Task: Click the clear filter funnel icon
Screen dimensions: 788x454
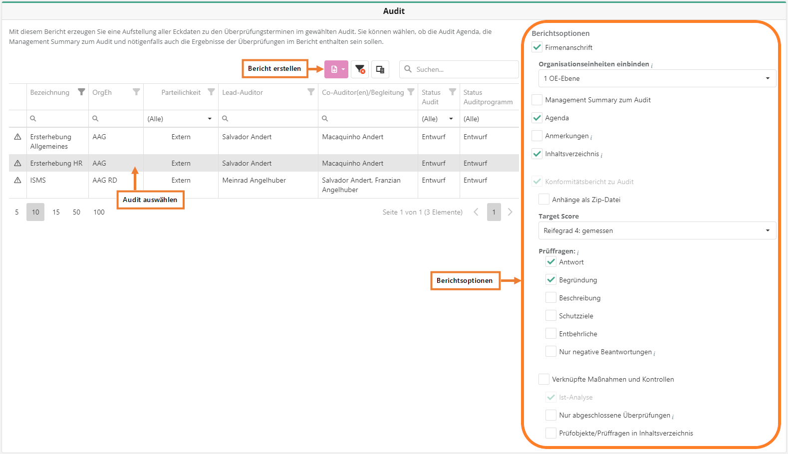Action: (360, 69)
